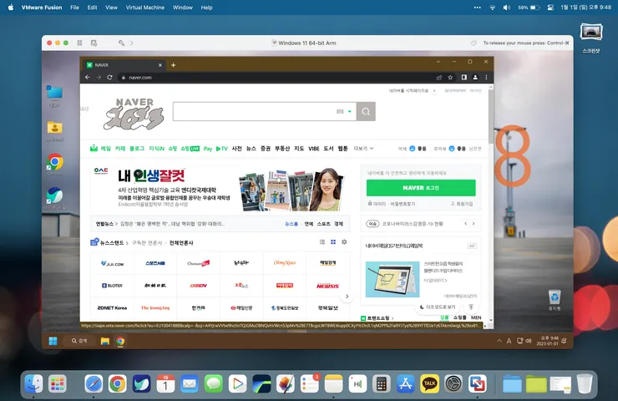Screen dimensions: 618x401
Task: Open Naver Pay link
Action: (x=208, y=149)
